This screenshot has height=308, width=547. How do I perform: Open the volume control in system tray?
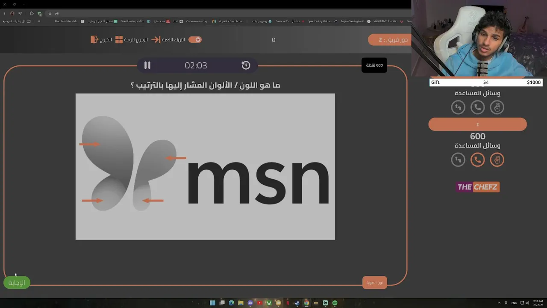[x=527, y=303]
